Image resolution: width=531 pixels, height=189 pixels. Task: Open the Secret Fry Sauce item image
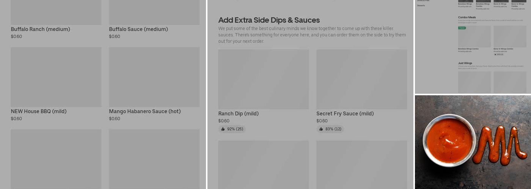[361, 79]
